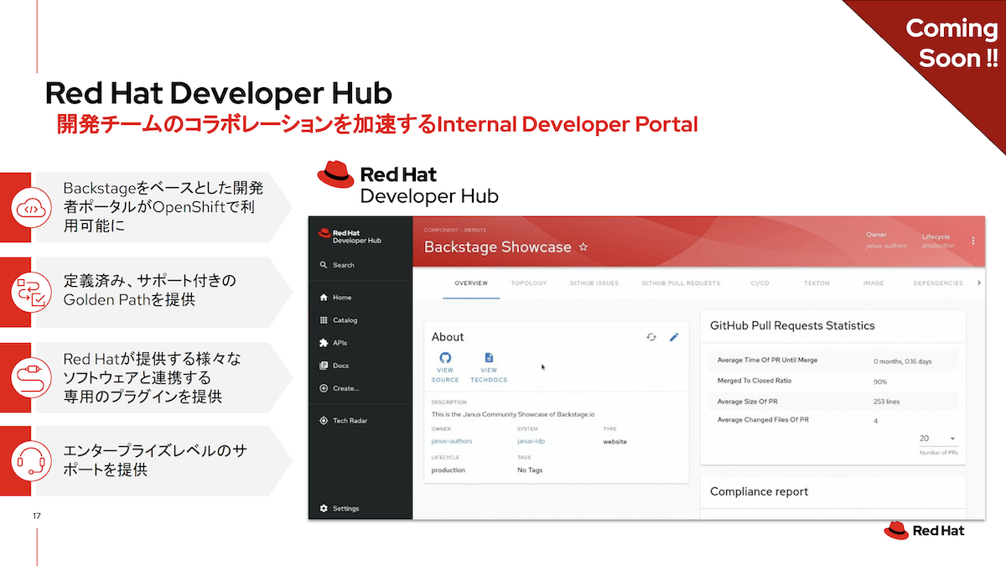Switch to the CI/CD tab
1006x566 pixels.
click(760, 283)
